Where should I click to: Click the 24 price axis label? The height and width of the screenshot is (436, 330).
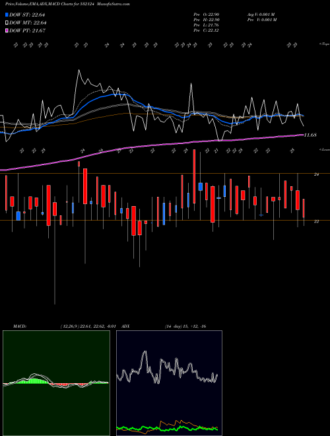click(316, 174)
